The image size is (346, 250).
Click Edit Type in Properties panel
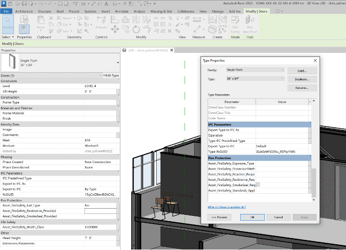(111, 75)
